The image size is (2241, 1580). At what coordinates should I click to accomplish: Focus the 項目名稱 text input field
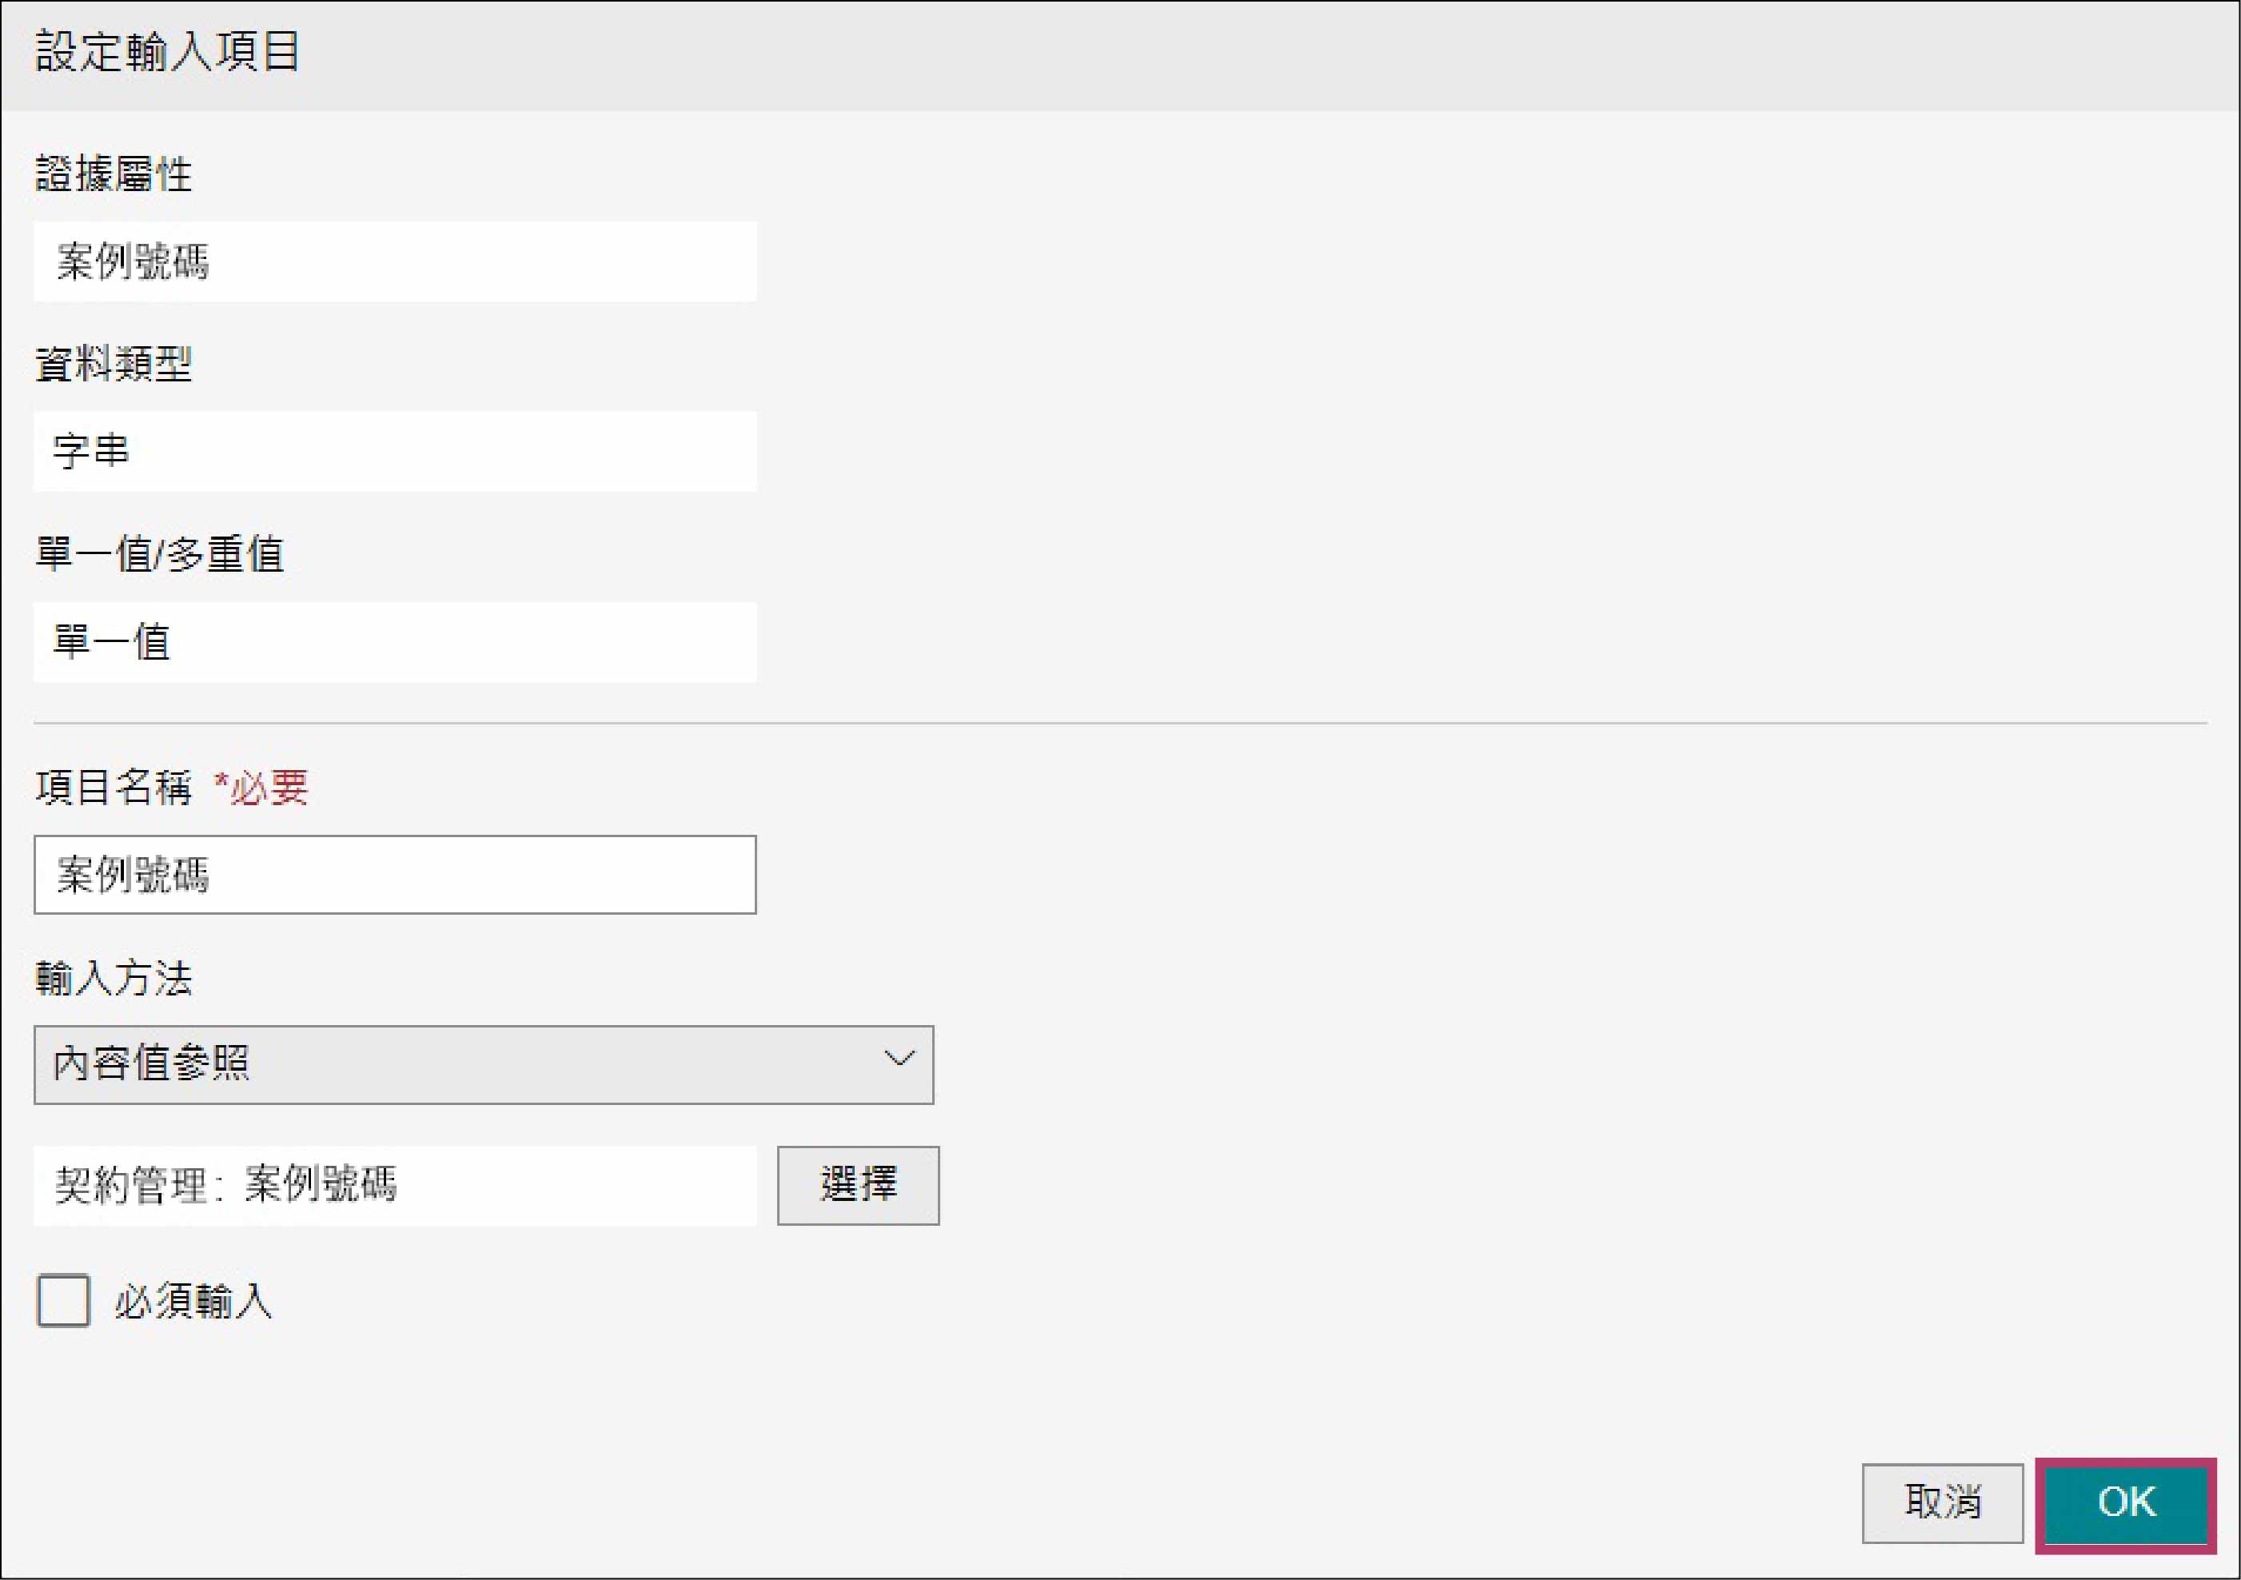[x=394, y=875]
